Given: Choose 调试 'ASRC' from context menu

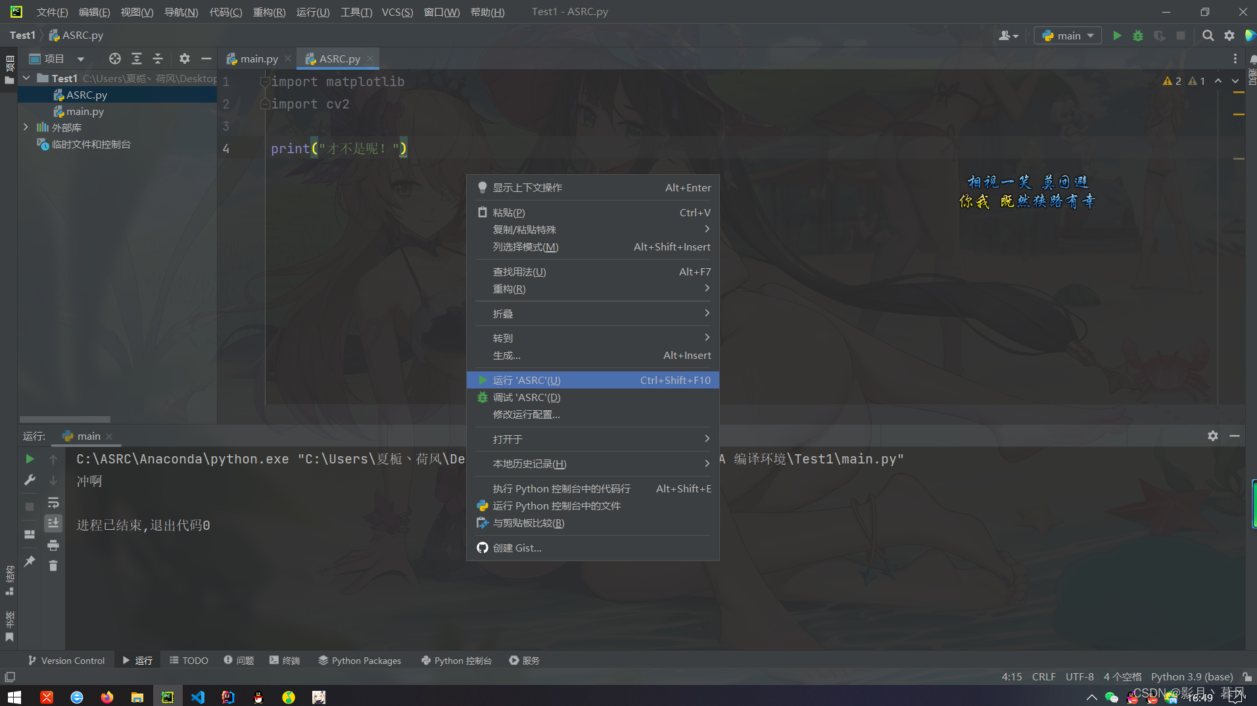Looking at the screenshot, I should click(x=593, y=397).
